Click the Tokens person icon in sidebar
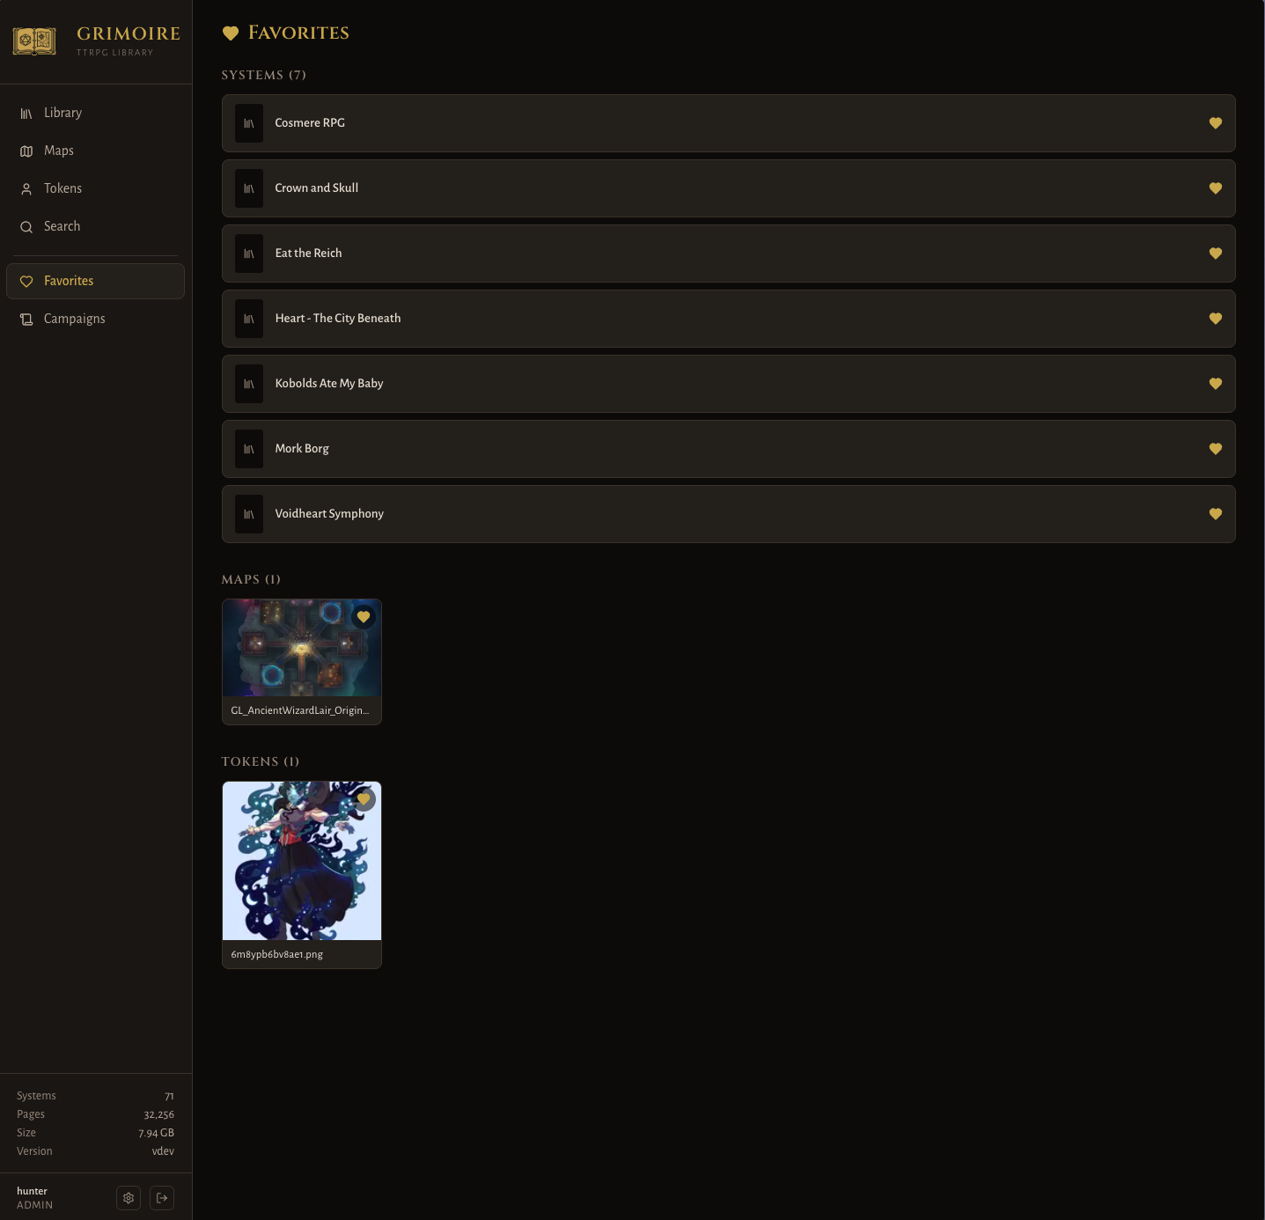Image resolution: width=1265 pixels, height=1220 pixels. (26, 189)
